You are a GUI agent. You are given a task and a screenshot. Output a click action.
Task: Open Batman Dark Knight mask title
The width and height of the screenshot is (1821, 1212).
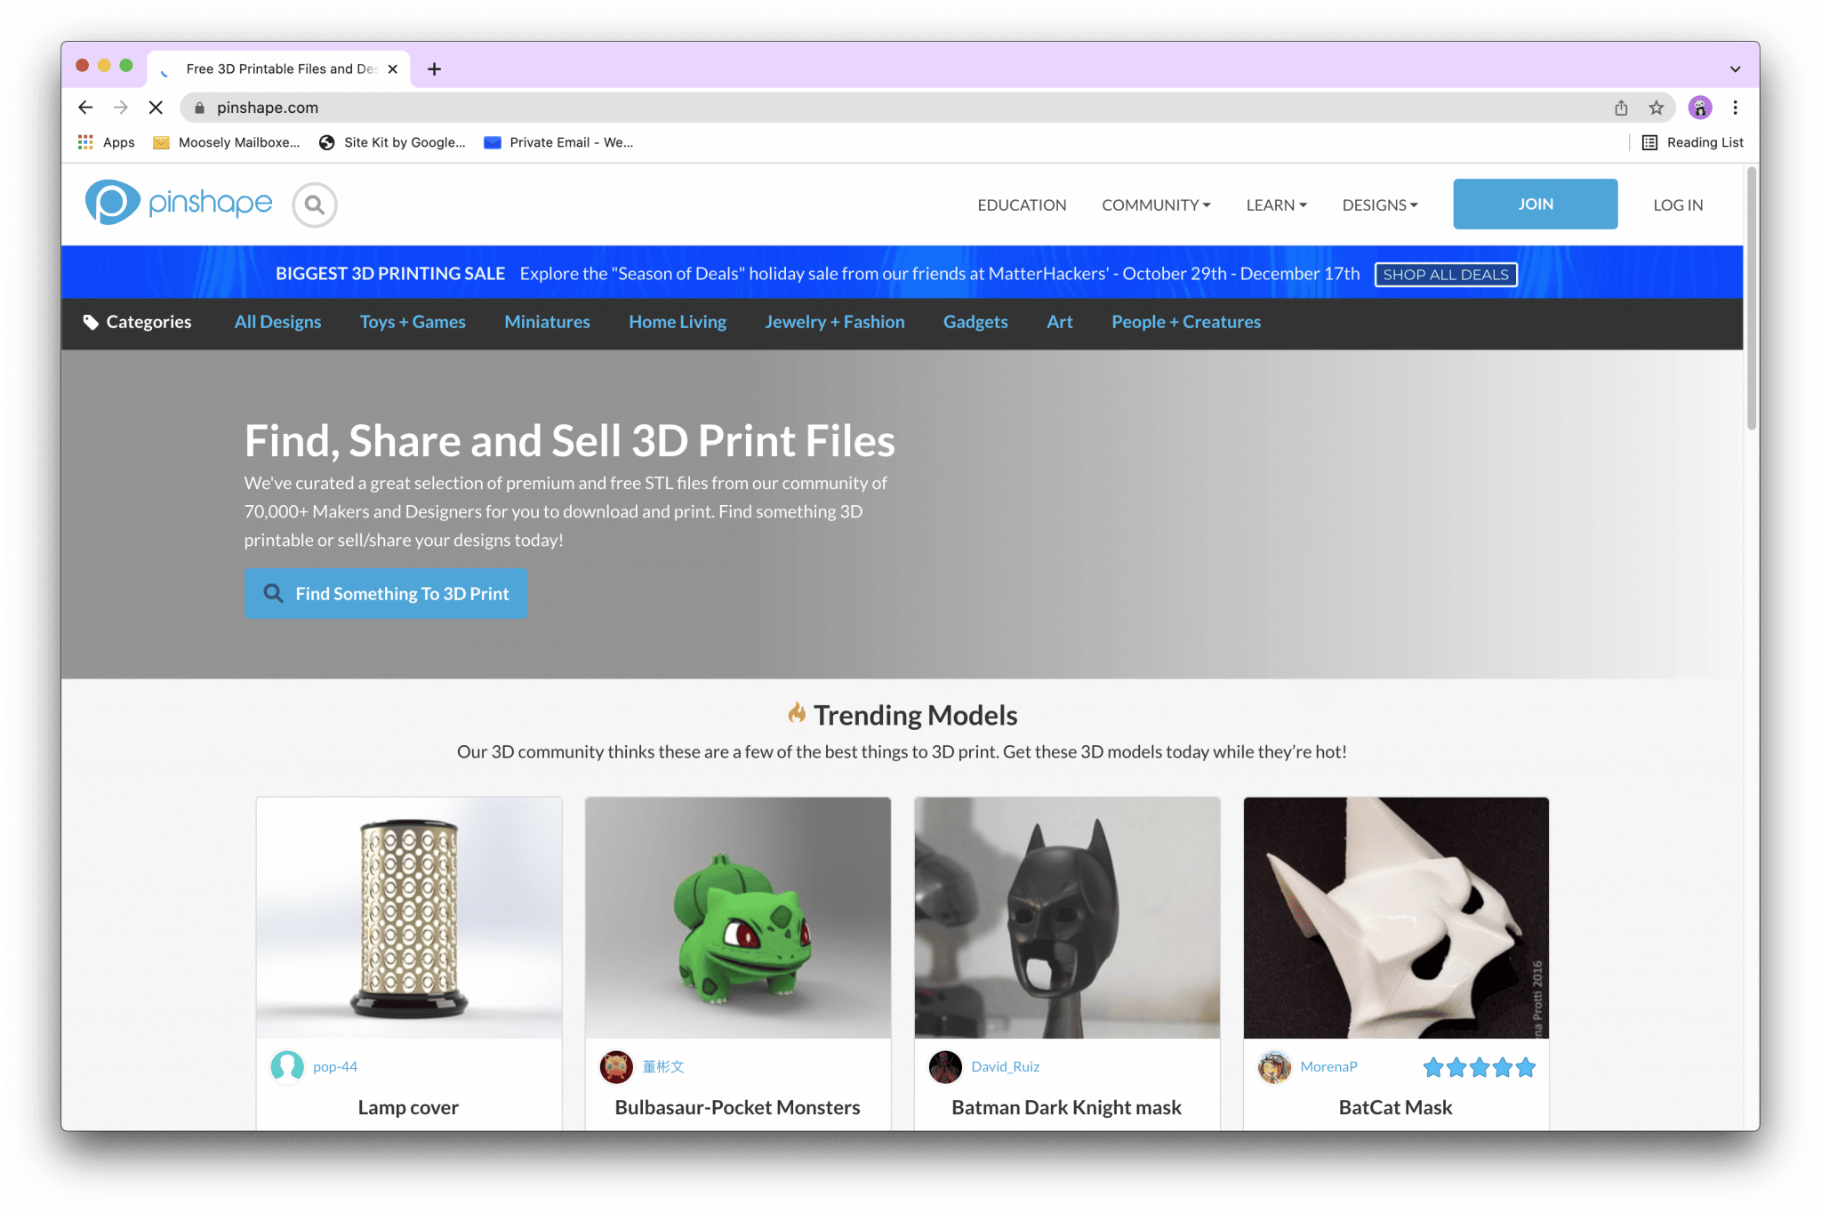click(x=1066, y=1107)
